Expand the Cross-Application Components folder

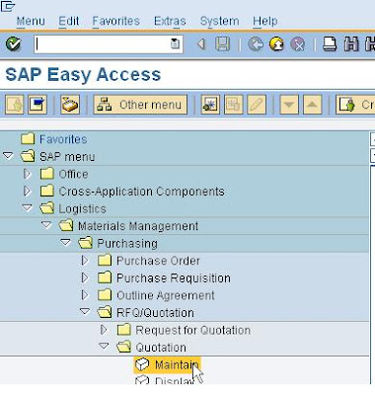pyautogui.click(x=27, y=192)
